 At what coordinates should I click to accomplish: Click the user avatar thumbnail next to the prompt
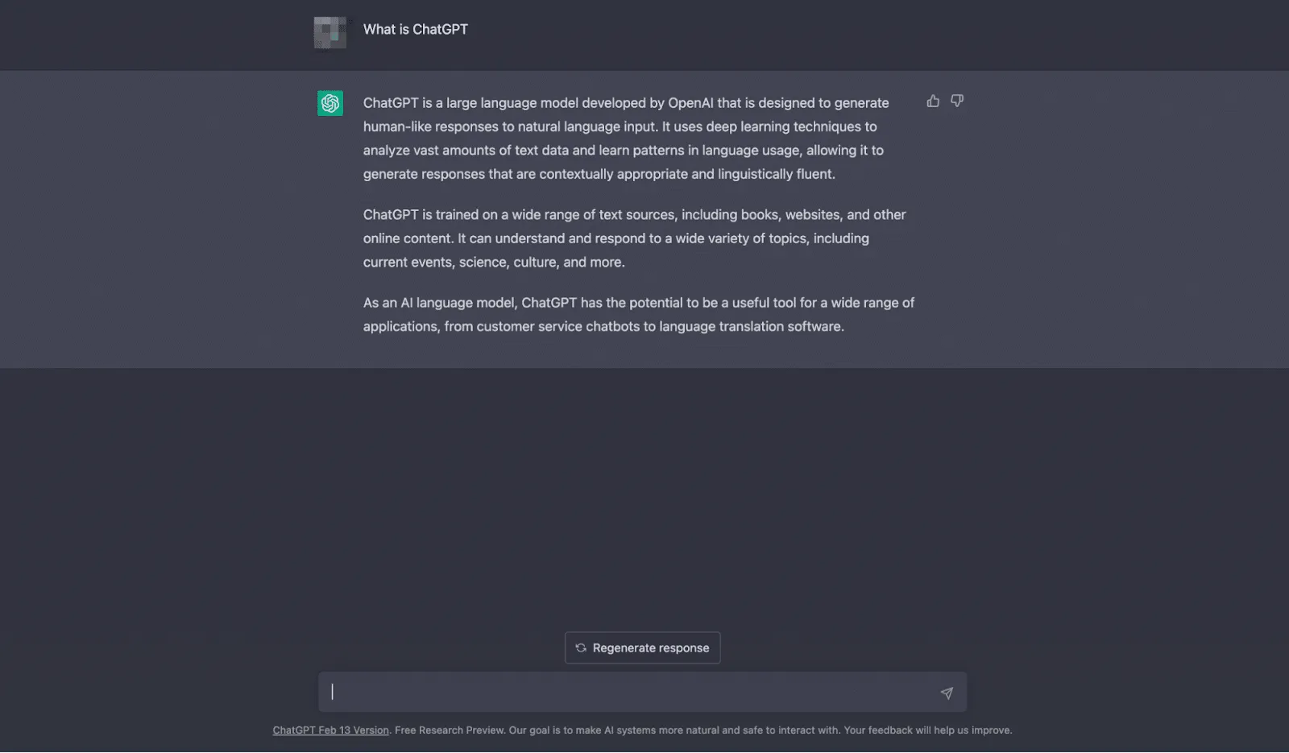point(330,32)
